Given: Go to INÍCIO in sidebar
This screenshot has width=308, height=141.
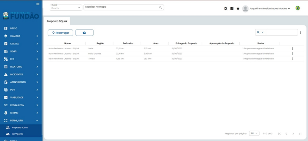Looking at the screenshot, I should coord(14,28).
